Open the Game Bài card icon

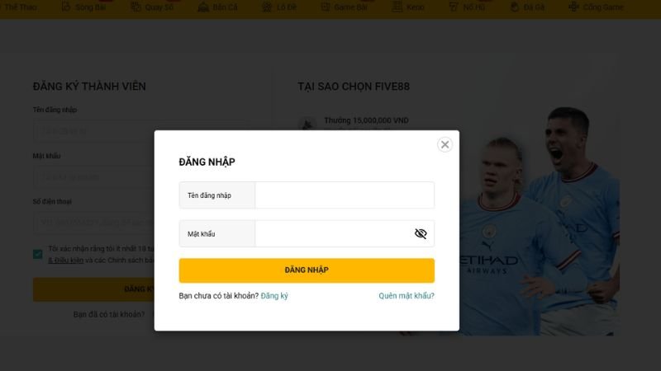326,7
